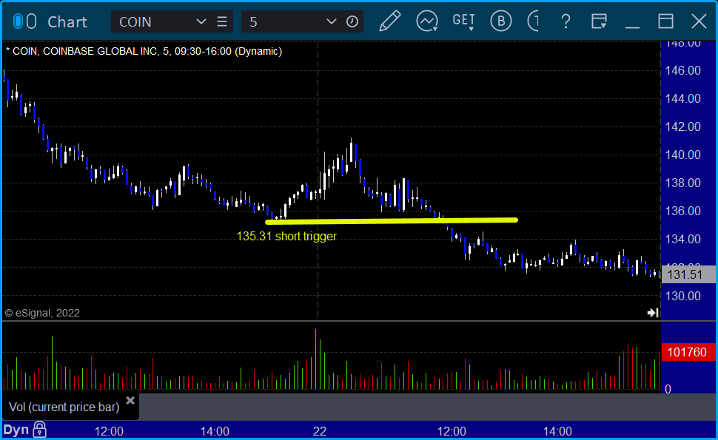Click the partially visible circled T icon
Viewport: 718px width, 440px height.
[x=533, y=21]
